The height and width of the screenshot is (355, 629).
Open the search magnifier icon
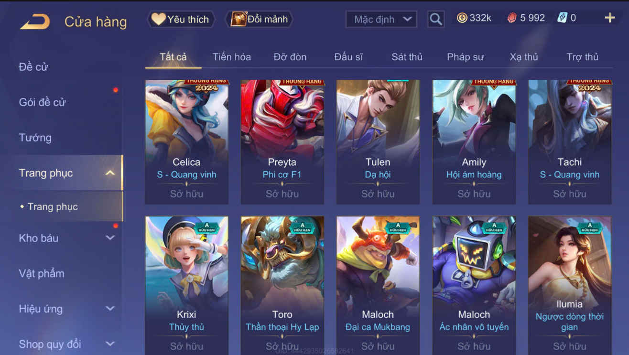point(435,19)
